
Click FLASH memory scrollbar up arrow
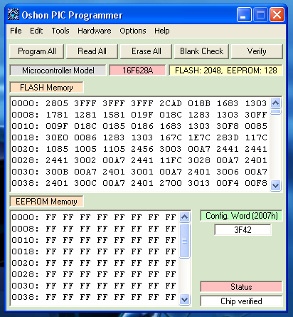tap(275, 103)
